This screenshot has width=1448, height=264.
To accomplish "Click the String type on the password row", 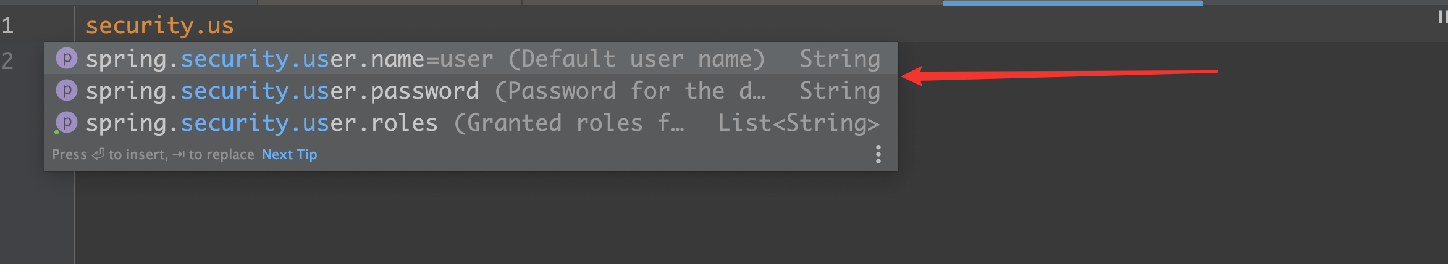I will (x=840, y=91).
